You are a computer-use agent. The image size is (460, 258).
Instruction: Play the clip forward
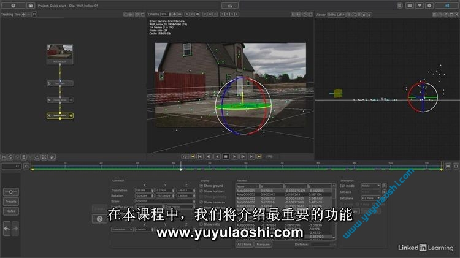point(234,157)
